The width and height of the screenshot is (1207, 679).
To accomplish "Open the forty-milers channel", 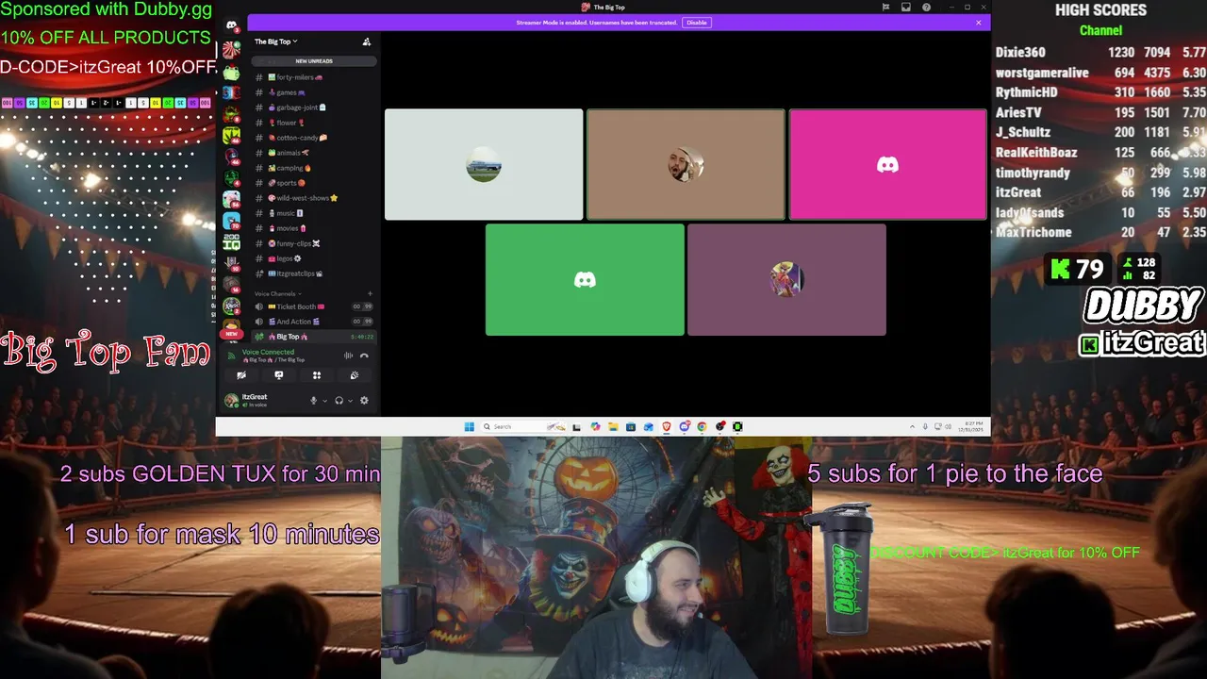I will coord(313,77).
